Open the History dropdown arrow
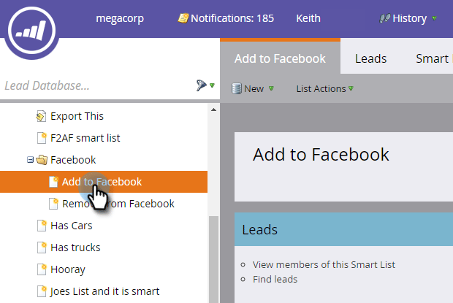The width and height of the screenshot is (453, 303). point(434,18)
